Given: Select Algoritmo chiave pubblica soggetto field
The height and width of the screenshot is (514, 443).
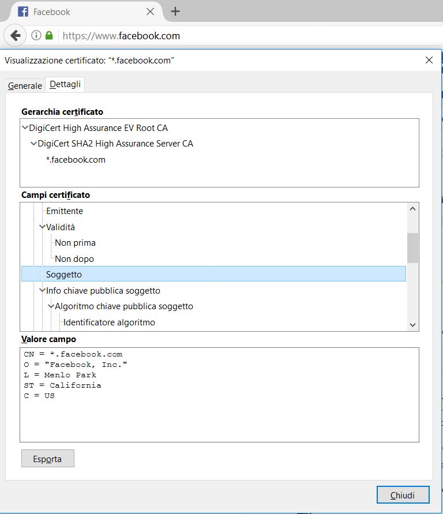Looking at the screenshot, I should 124,306.
